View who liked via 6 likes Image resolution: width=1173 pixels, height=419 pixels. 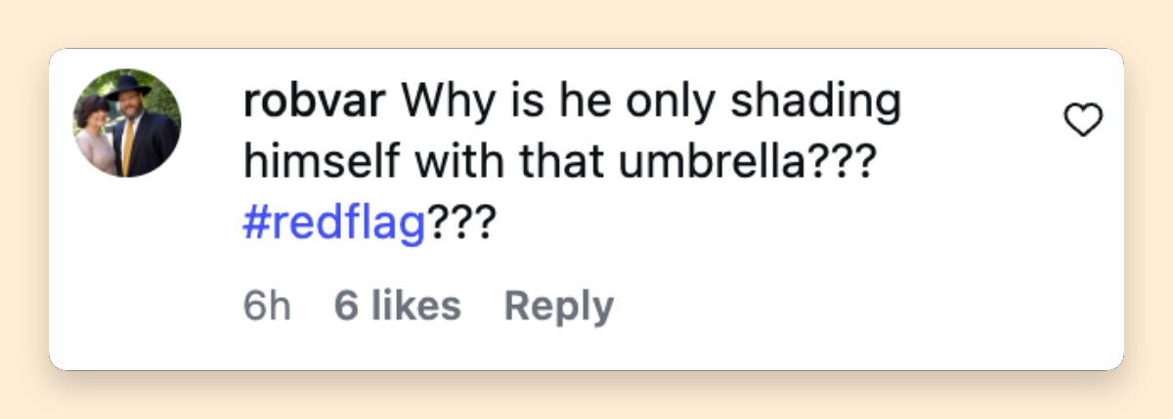pos(397,306)
